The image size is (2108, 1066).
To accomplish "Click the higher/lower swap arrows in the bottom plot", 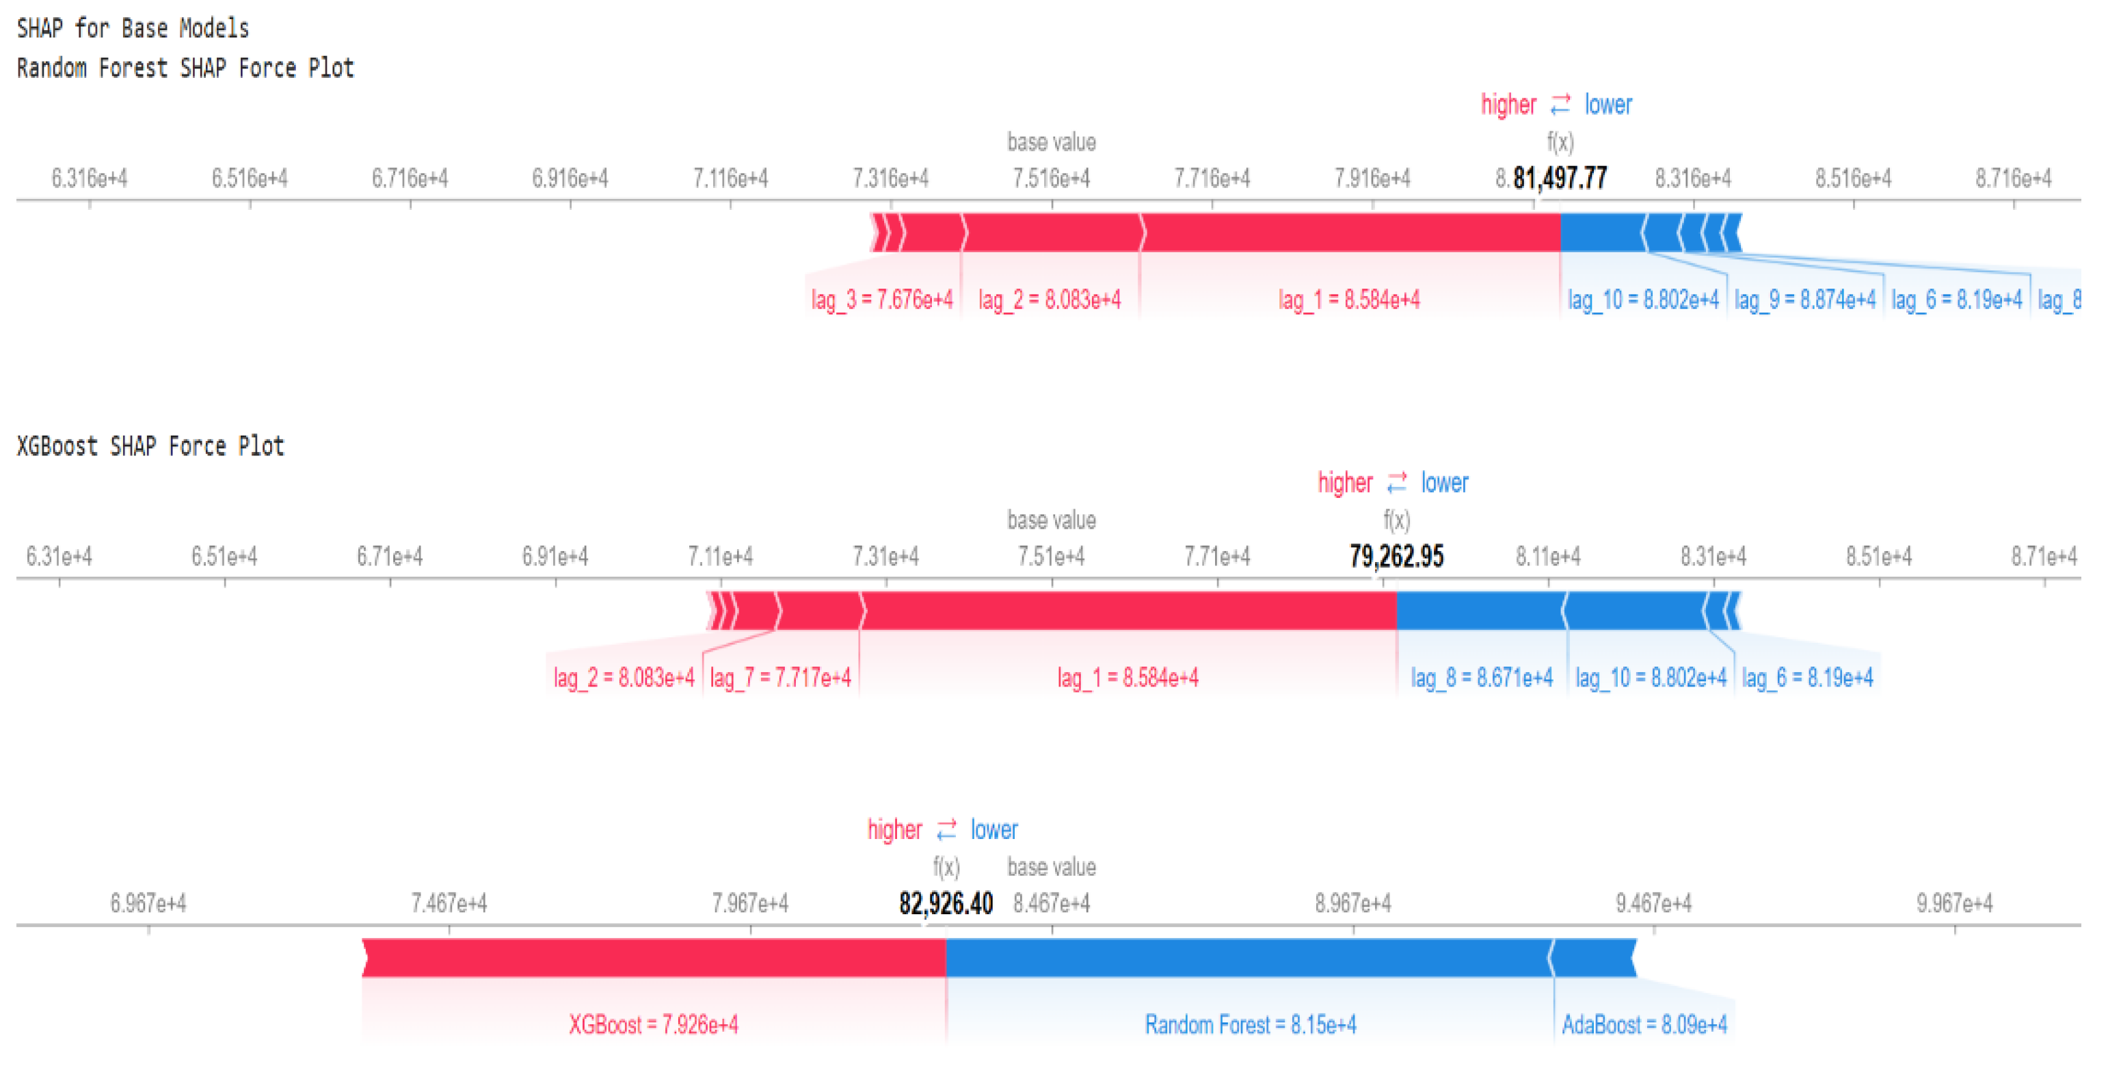I will pyautogui.click(x=947, y=829).
